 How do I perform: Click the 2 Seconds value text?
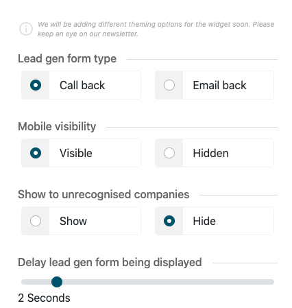click(44, 298)
